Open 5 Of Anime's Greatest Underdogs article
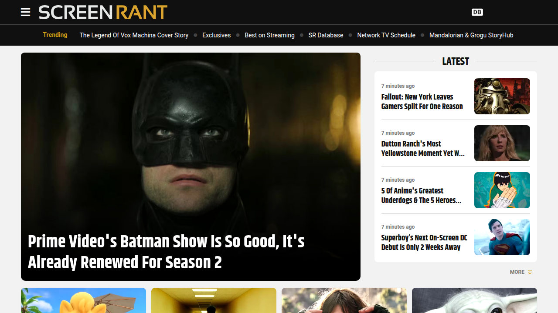This screenshot has height=313, width=558. 421,196
